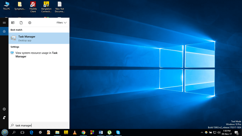Filter search results by Apps icon

13,23
